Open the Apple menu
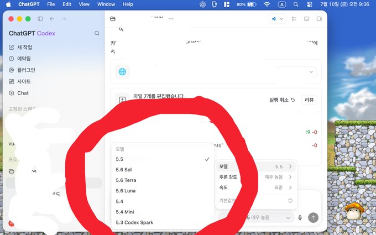This screenshot has height=235, width=376. pyautogui.click(x=8, y=4)
